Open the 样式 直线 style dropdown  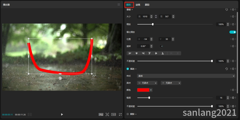coord(186,76)
